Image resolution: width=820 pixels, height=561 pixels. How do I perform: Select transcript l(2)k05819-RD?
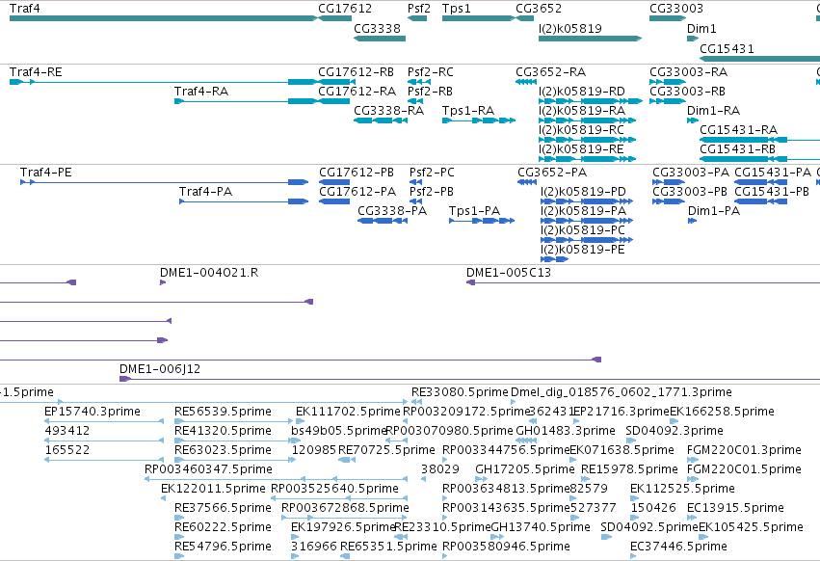pyautogui.click(x=591, y=101)
